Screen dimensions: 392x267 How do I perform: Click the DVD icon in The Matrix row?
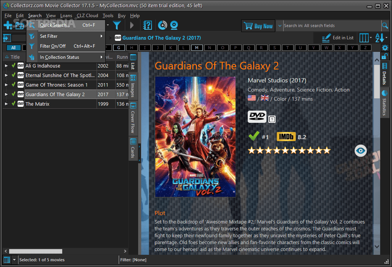(21, 104)
